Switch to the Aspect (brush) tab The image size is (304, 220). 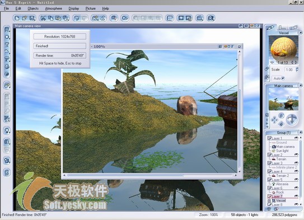point(270,28)
